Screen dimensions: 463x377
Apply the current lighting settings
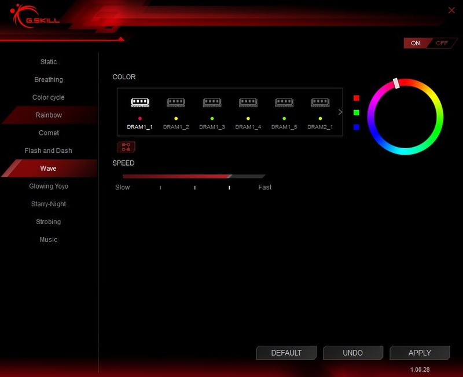[420, 353]
